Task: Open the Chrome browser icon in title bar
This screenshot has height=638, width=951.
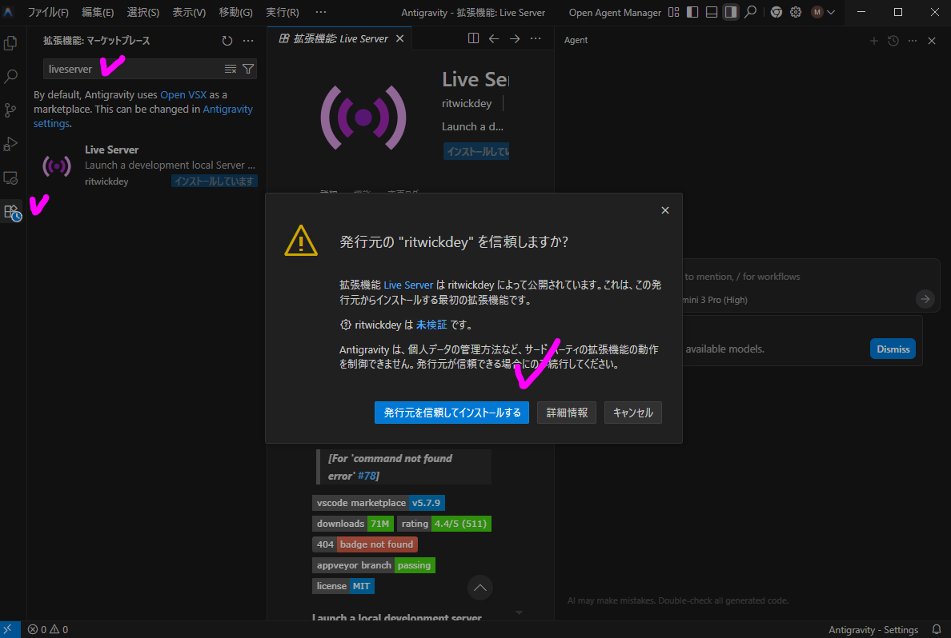Action: [x=776, y=13]
